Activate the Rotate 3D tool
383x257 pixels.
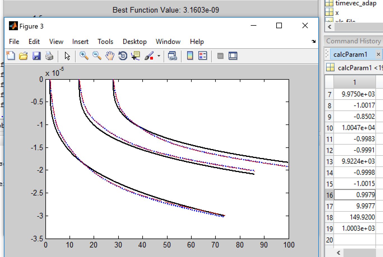(123, 56)
